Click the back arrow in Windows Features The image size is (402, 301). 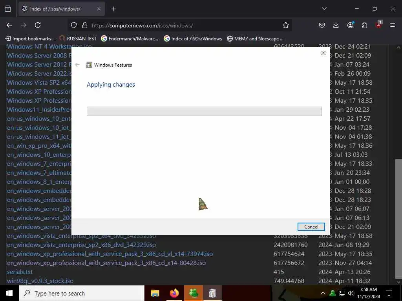[77, 65]
